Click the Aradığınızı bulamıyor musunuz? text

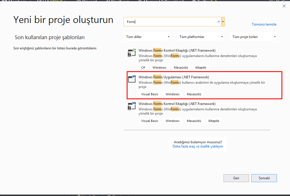pyautogui.click(x=198, y=142)
